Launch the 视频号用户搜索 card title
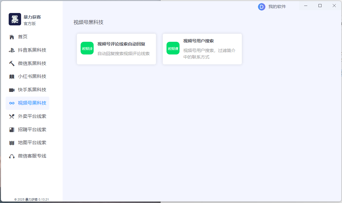 (x=198, y=41)
